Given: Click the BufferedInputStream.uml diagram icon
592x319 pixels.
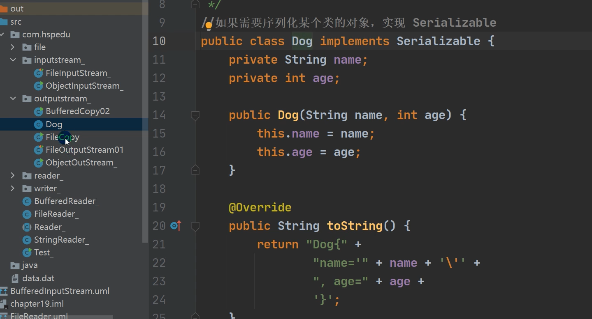Looking at the screenshot, I should (3, 291).
